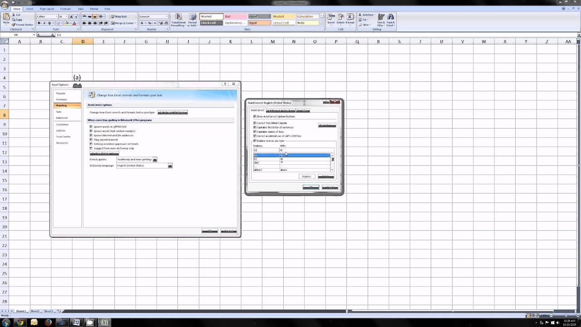Screen dimensions: 581x327
Task: Open the Page Layout ribbon tab
Action: coord(47,9)
